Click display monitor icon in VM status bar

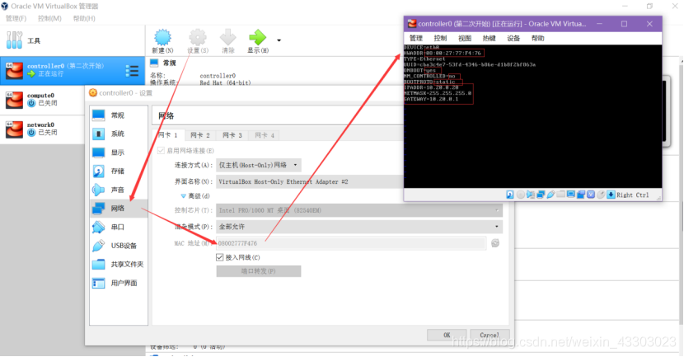(x=570, y=195)
